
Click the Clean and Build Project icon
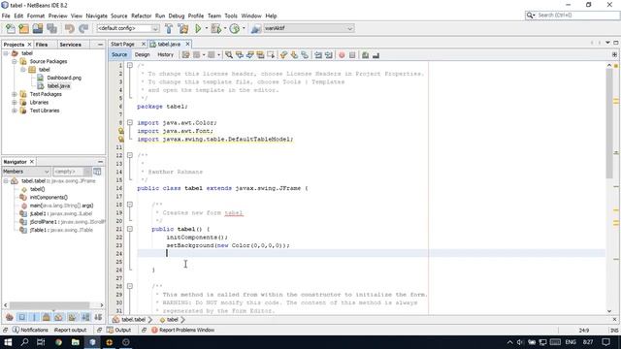pyautogui.click(x=183, y=28)
